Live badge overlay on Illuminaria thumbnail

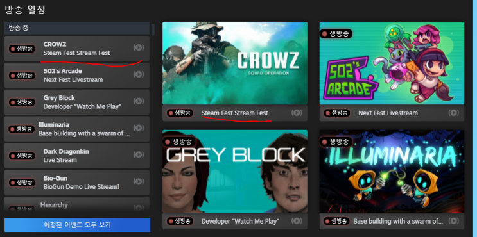click(x=336, y=142)
